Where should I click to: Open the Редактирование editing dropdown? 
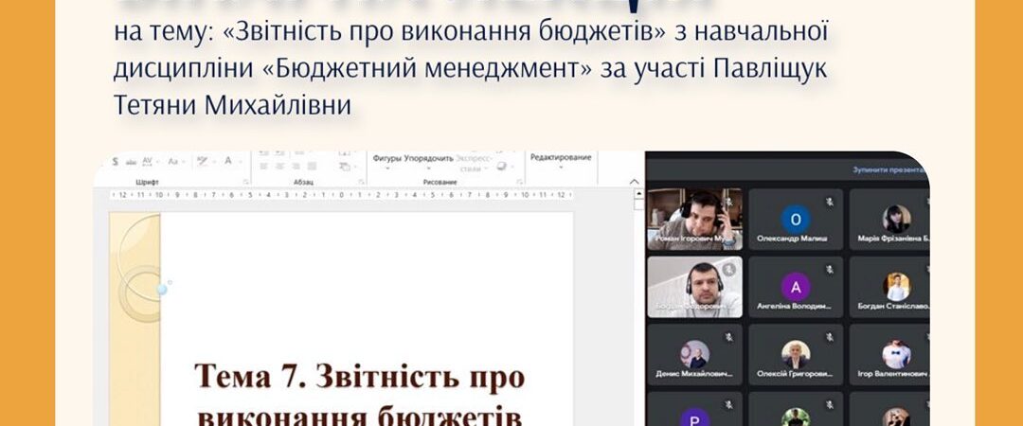561,161
